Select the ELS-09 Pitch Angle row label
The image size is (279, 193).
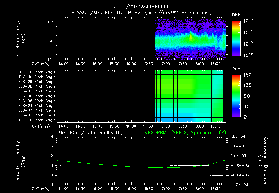click(37, 82)
